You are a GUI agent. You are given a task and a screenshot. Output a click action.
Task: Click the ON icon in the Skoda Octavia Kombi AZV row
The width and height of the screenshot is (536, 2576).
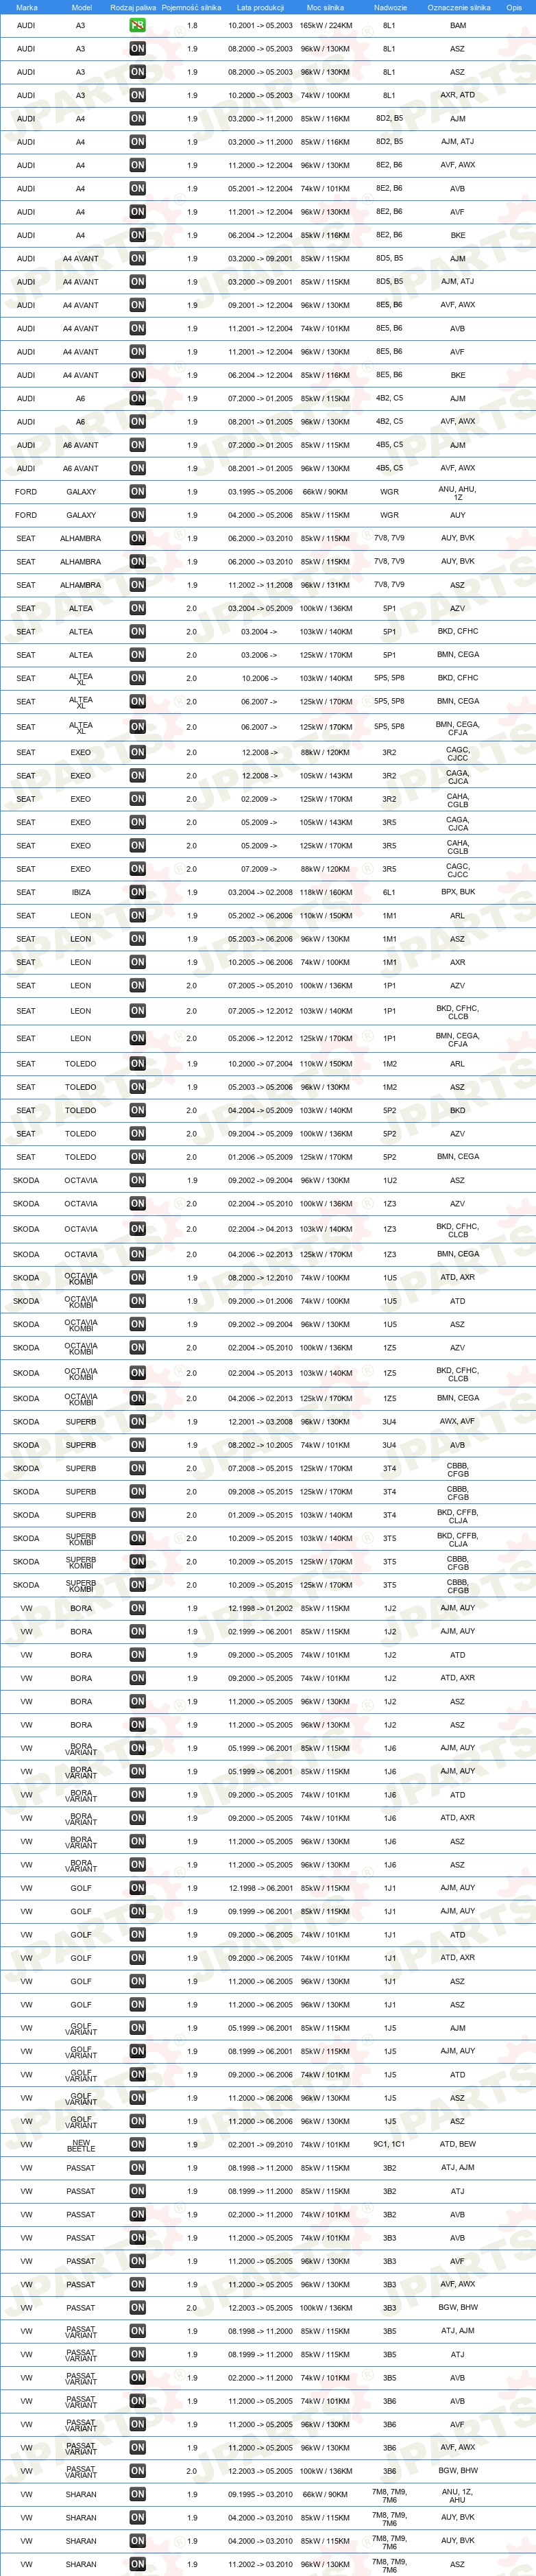(x=138, y=1348)
